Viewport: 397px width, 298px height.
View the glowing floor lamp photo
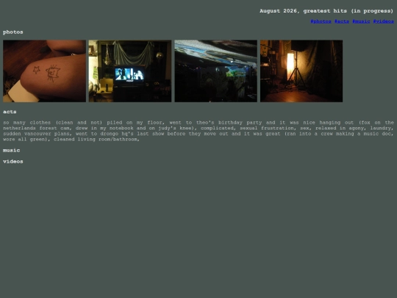[301, 71]
